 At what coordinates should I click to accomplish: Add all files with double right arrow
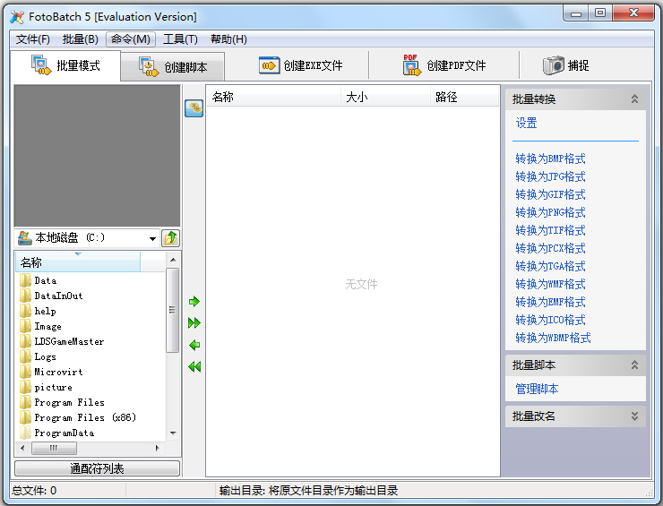[x=194, y=323]
